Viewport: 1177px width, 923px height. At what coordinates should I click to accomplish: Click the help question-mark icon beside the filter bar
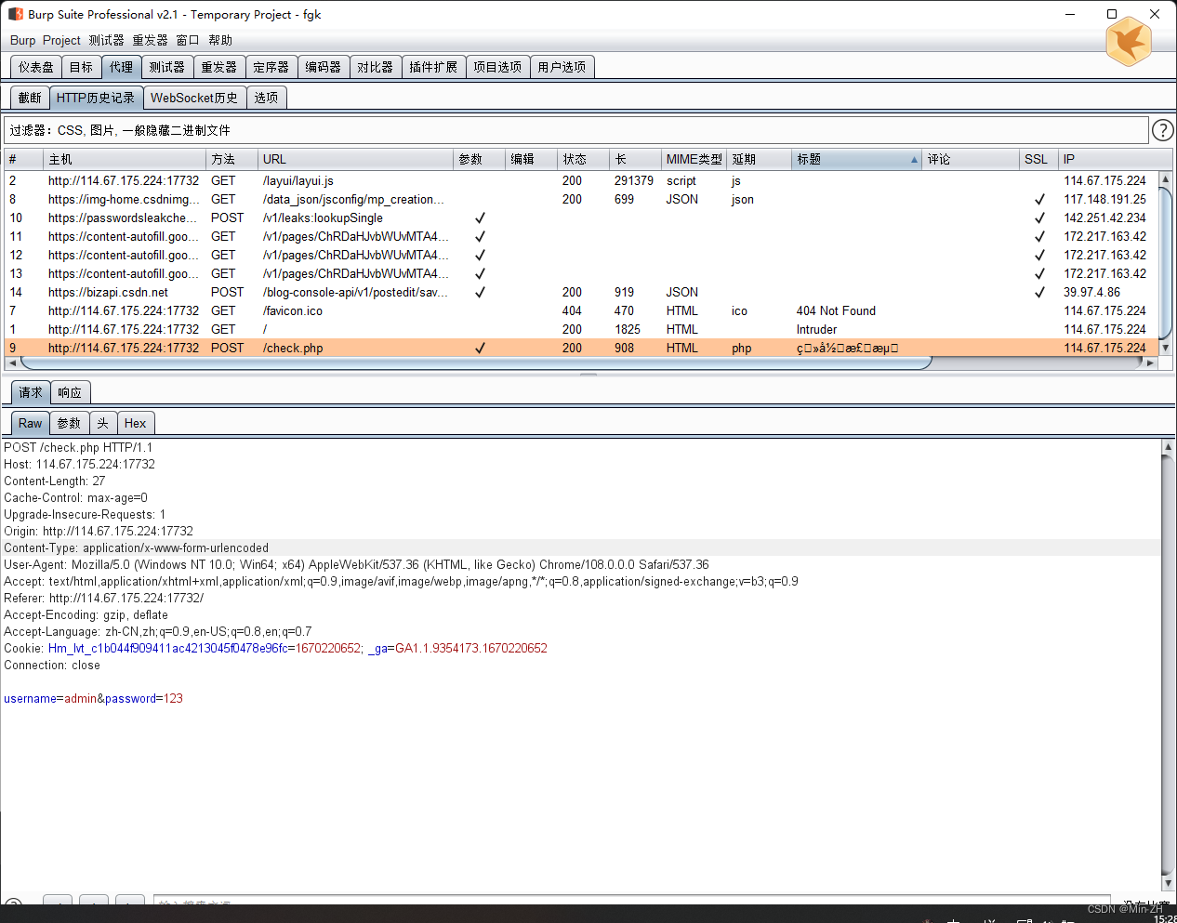coord(1162,130)
